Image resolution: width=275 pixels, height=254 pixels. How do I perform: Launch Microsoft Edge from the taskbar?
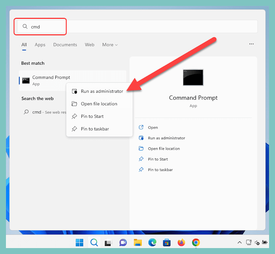click(x=152, y=242)
